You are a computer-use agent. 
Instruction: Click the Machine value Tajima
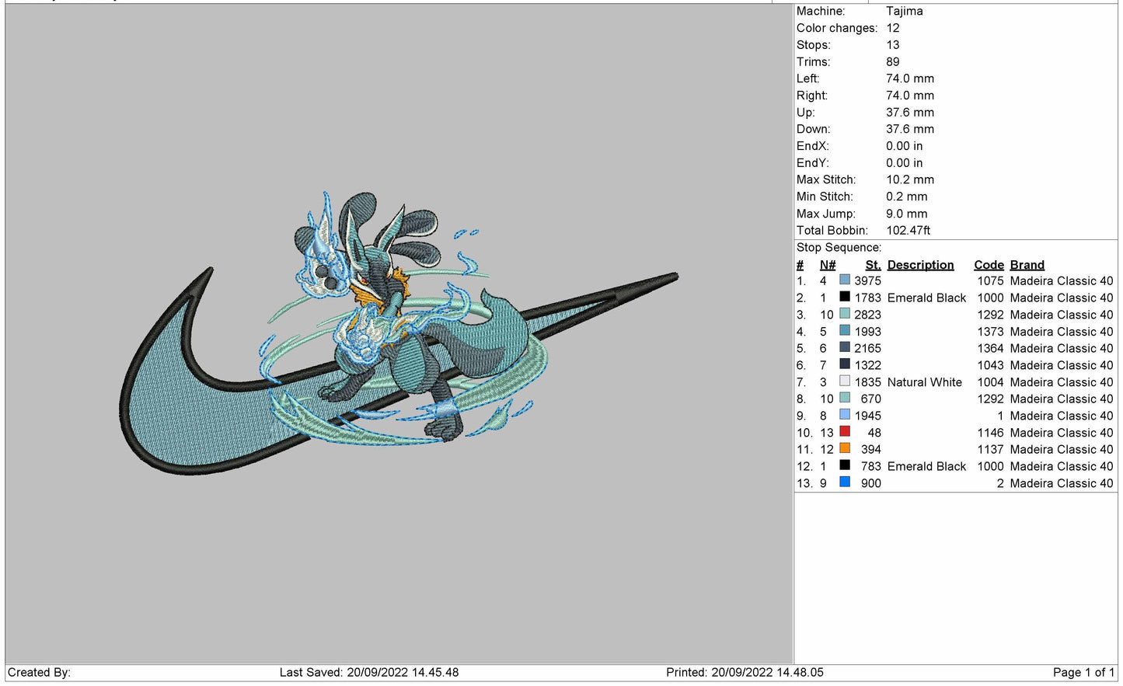[904, 11]
